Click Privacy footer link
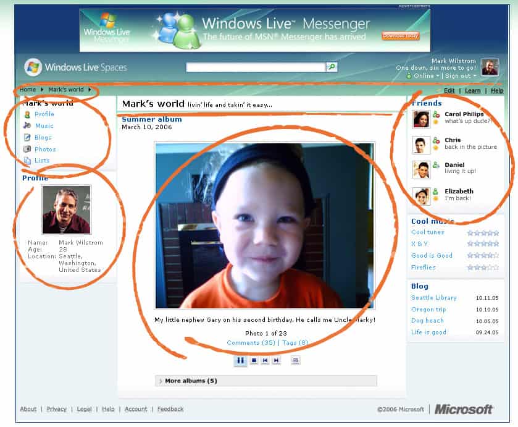518x427 pixels. click(56, 409)
